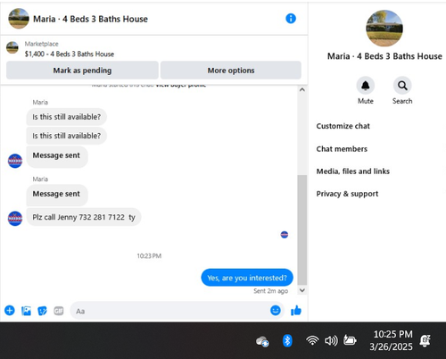This screenshot has height=359, width=446.
Task: Click small seen-receipt avatar
Action: tap(285, 235)
